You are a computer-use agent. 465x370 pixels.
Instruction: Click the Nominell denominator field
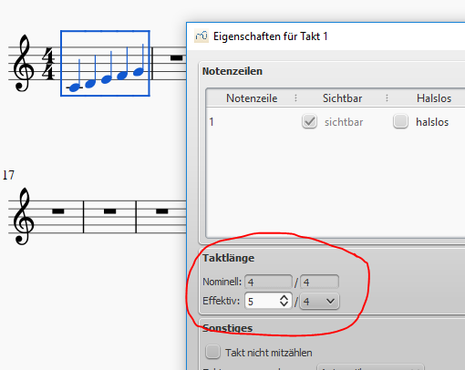pos(319,282)
